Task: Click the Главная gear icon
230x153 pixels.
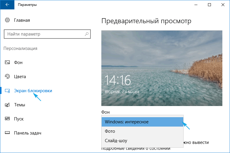Action: coord(7,20)
